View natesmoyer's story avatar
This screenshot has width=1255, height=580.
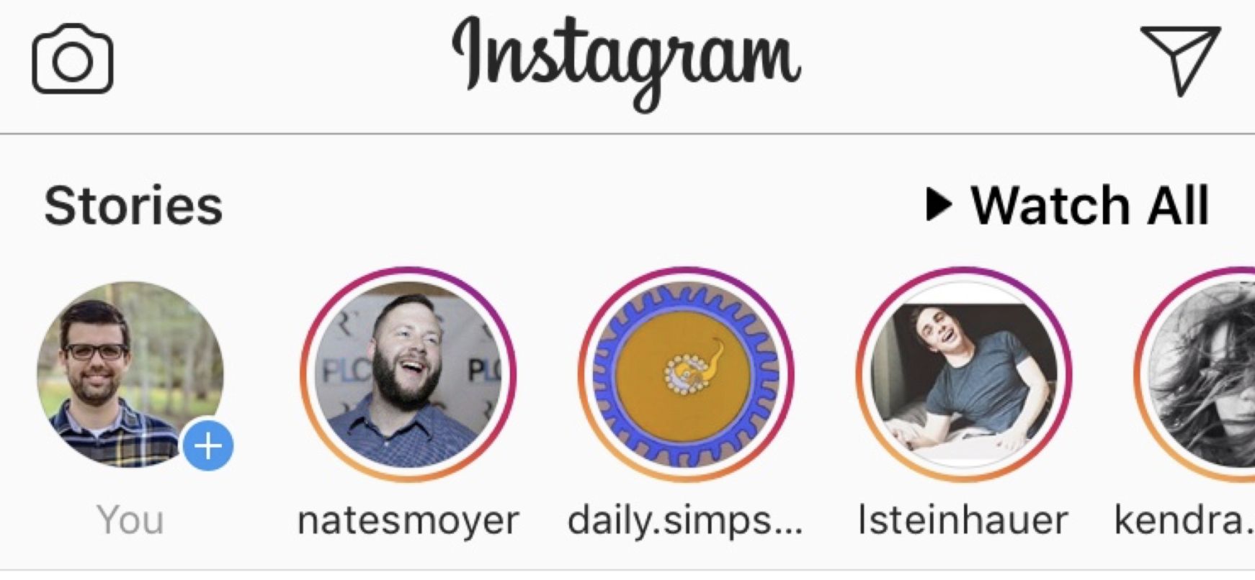[408, 374]
